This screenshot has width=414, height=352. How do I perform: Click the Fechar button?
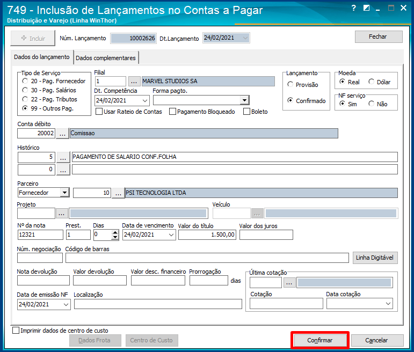click(379, 36)
